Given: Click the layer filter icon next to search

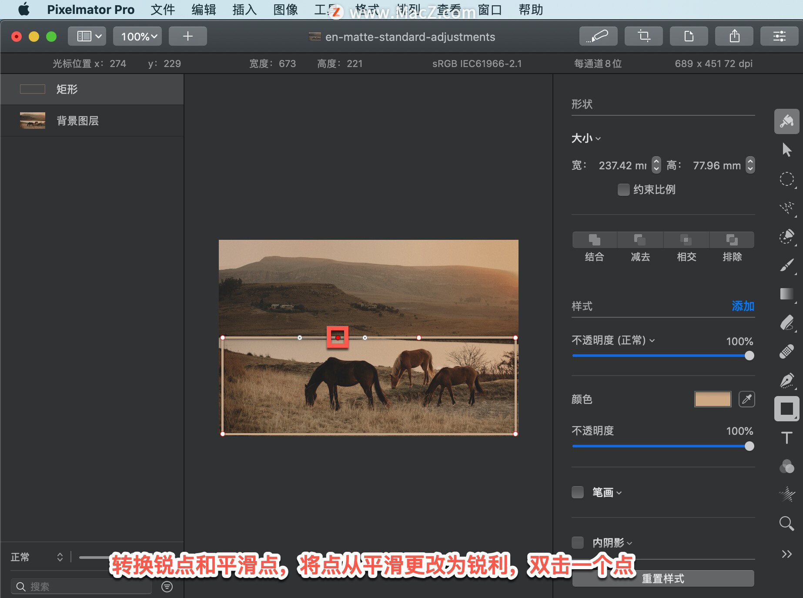Looking at the screenshot, I should click(x=167, y=587).
